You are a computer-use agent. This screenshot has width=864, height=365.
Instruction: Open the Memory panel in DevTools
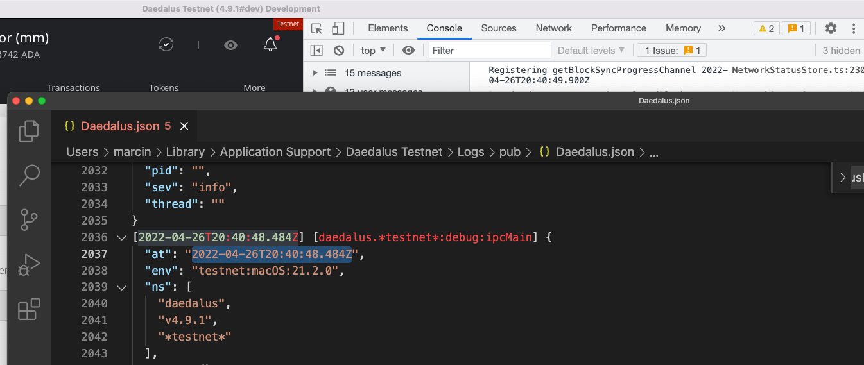point(683,28)
